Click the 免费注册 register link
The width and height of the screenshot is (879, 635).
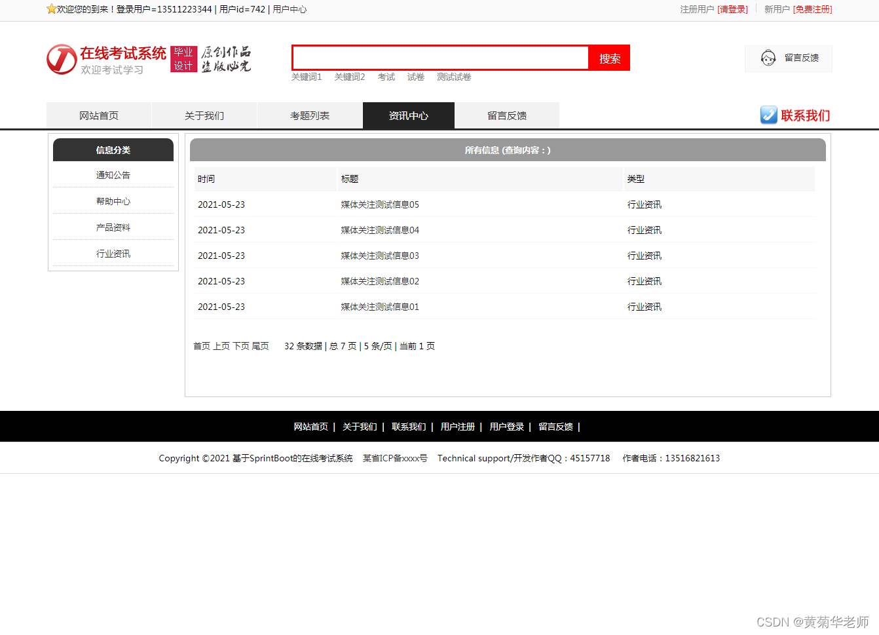tap(813, 9)
